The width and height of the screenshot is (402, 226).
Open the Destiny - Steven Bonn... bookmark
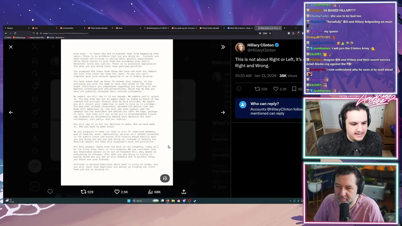point(56,38)
